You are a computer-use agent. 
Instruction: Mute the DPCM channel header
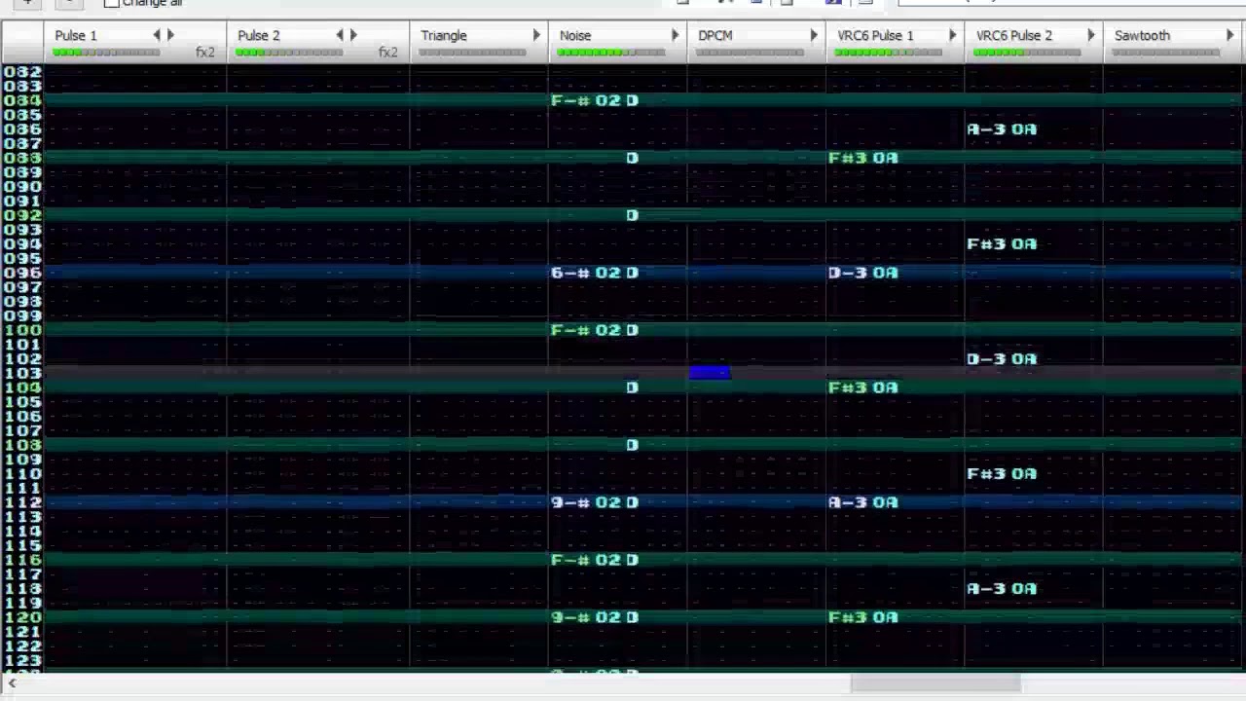[715, 35]
